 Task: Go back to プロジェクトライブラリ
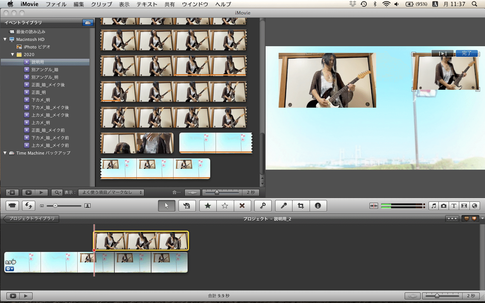(x=31, y=219)
